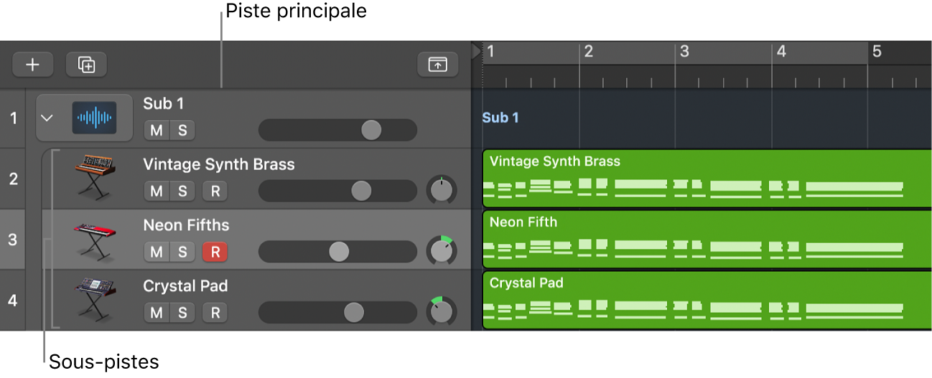This screenshot has height=378, width=932.
Task: Click the add track plus button
Action: 32,65
